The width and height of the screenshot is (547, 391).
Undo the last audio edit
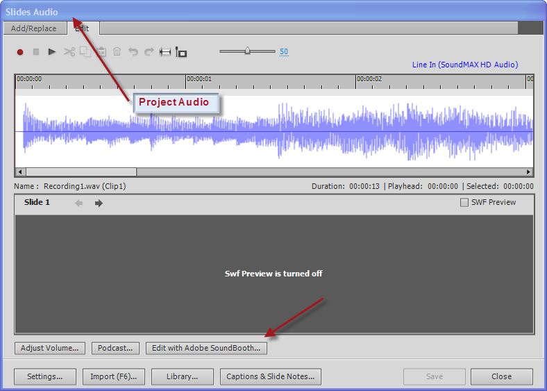point(133,52)
